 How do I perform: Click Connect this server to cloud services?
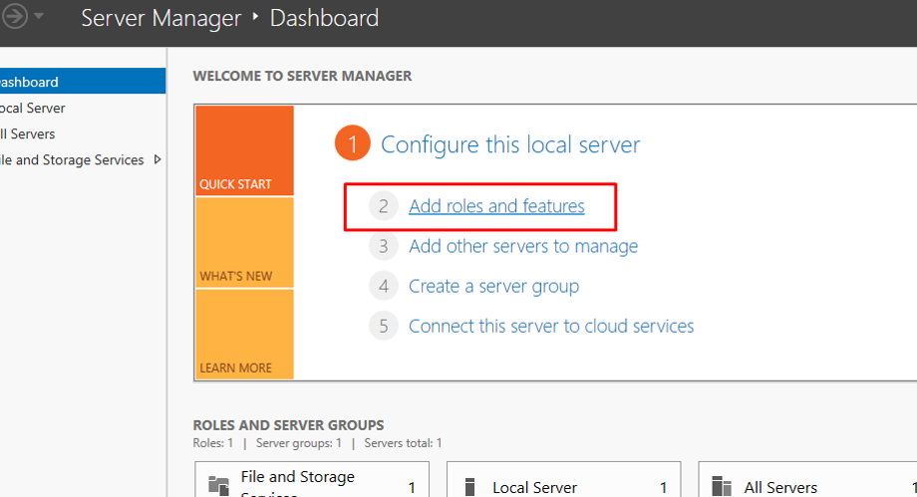point(551,326)
